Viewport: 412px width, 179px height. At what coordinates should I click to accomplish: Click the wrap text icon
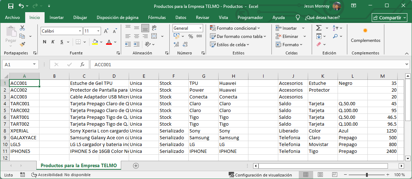point(154,28)
